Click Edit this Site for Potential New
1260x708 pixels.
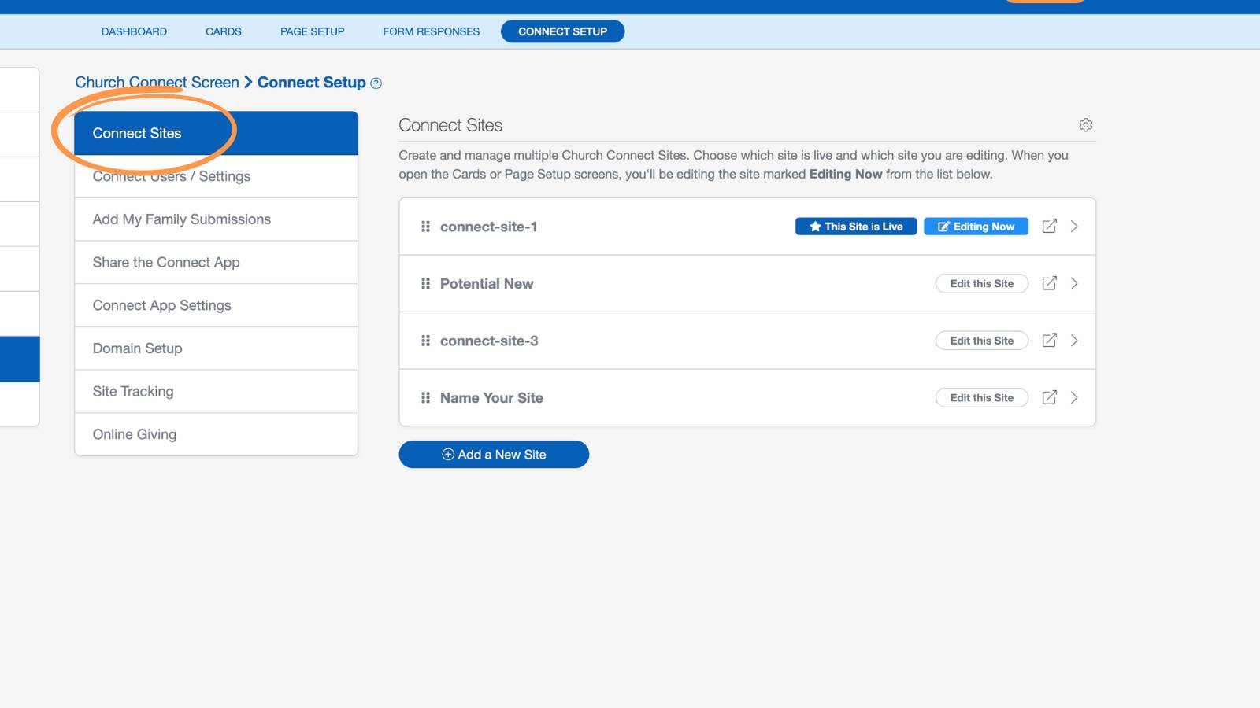982,283
